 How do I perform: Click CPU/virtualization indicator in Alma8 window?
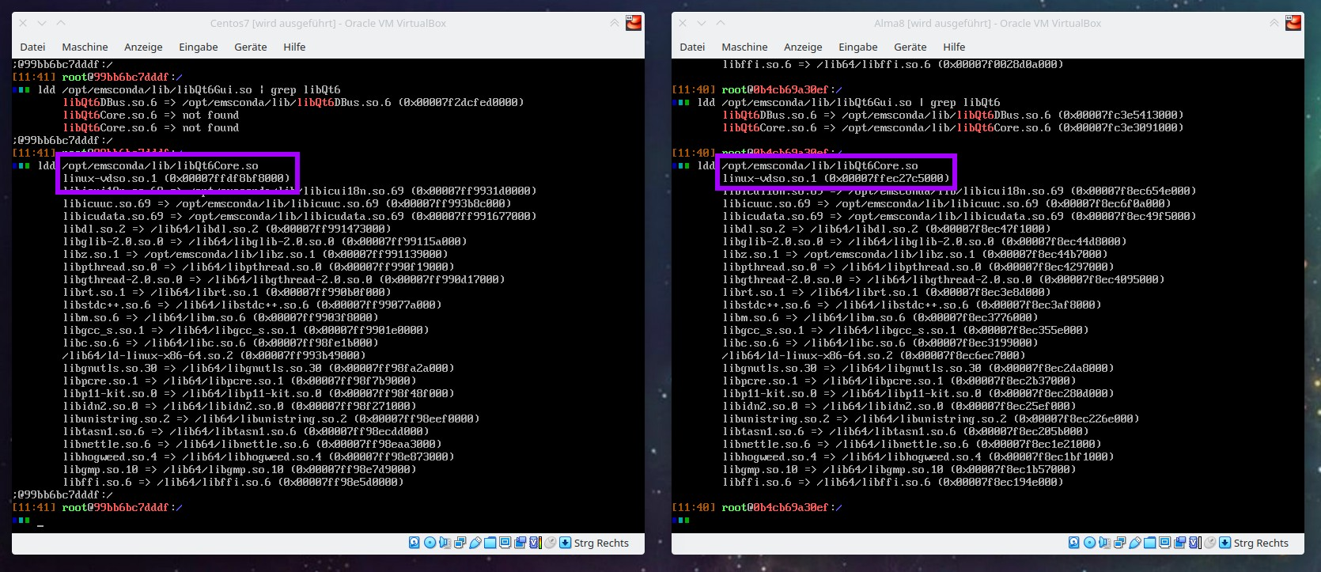point(1195,543)
